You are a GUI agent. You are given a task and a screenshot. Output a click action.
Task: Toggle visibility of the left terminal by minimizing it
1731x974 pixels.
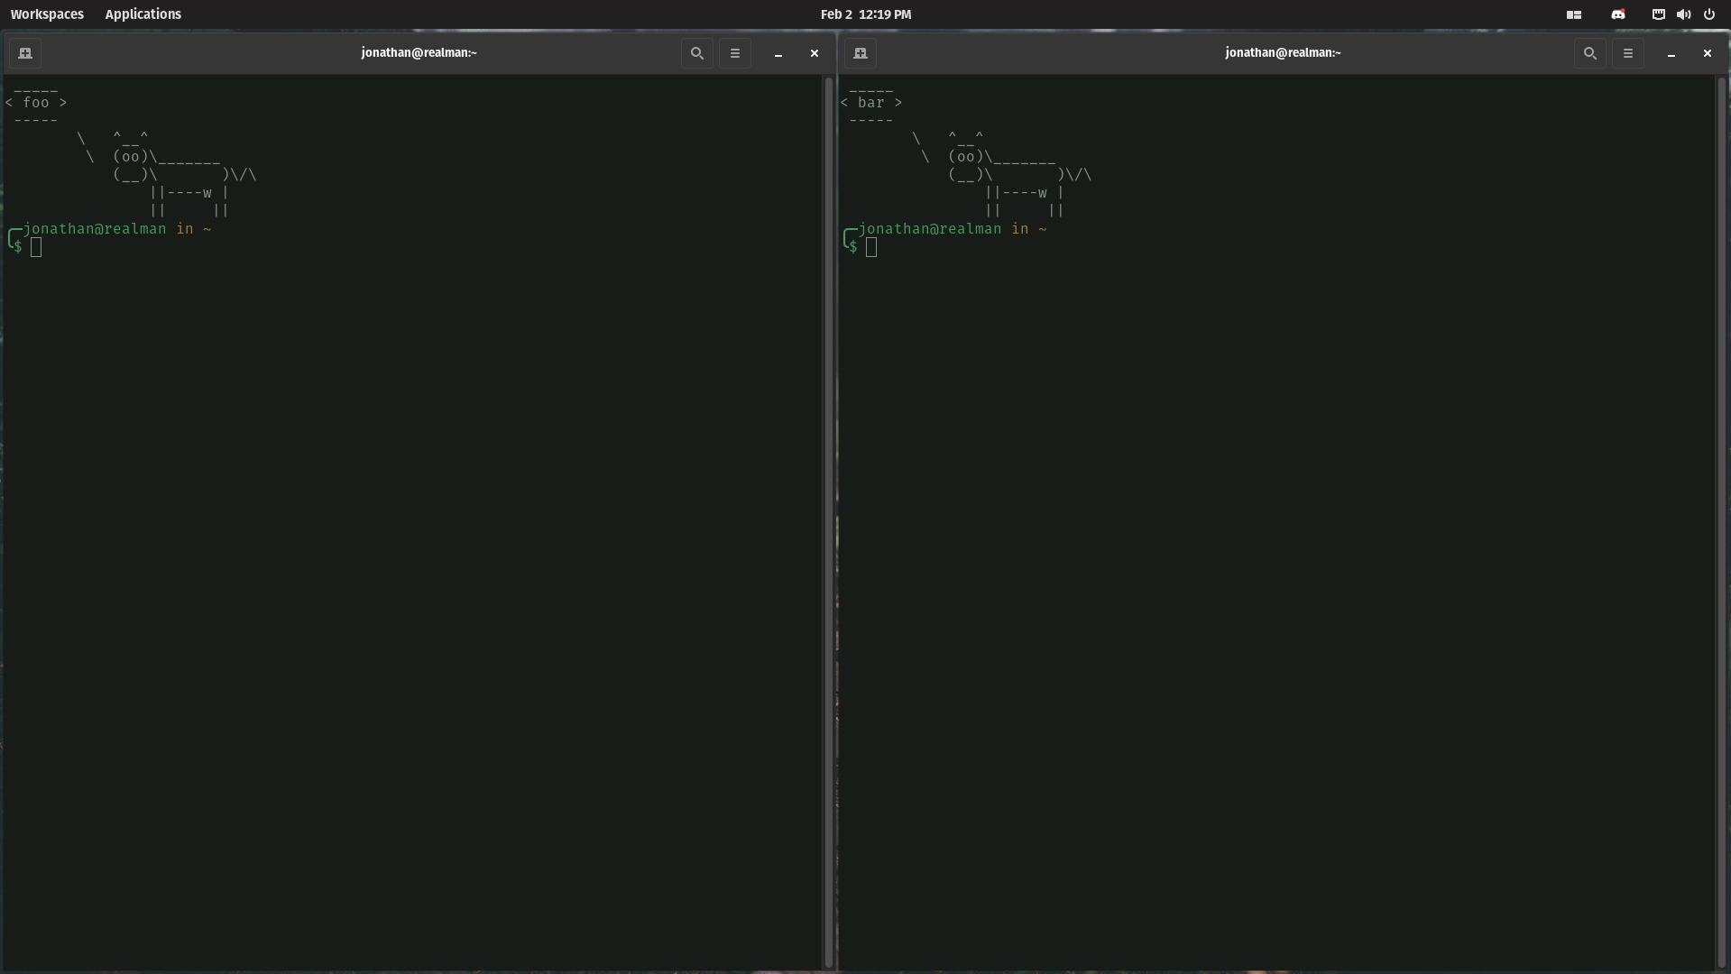point(777,53)
